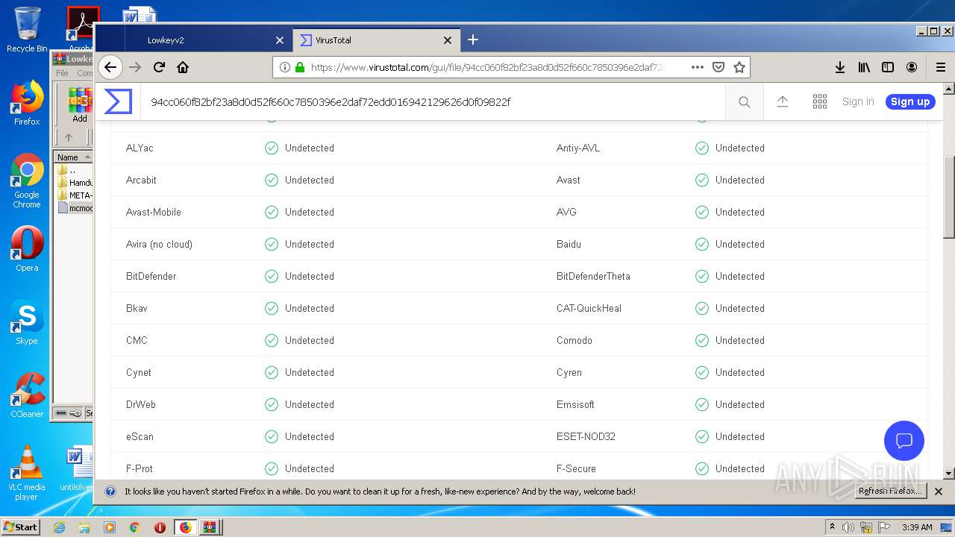Click the VirusTotal search magnifier
The width and height of the screenshot is (955, 537).
click(x=745, y=102)
